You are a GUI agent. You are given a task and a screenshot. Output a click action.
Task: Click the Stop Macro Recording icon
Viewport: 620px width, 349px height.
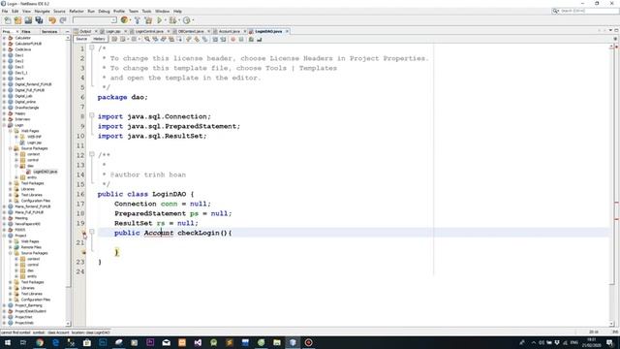[x=241, y=39]
